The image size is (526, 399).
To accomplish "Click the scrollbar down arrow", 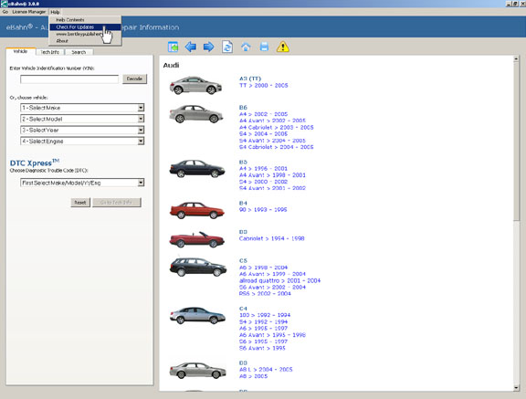I will click(x=516, y=388).
